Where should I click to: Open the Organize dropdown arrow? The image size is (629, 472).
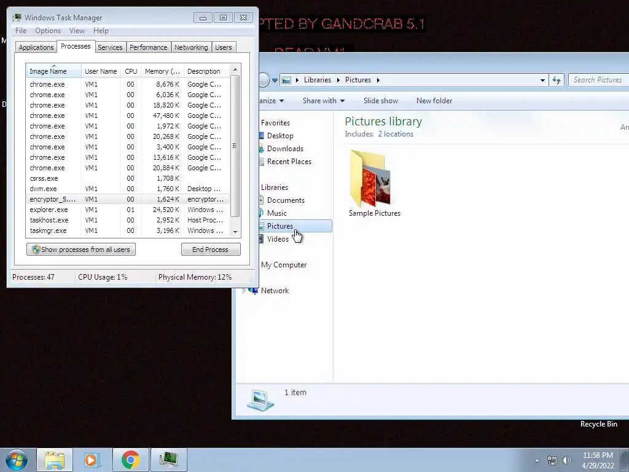click(281, 101)
